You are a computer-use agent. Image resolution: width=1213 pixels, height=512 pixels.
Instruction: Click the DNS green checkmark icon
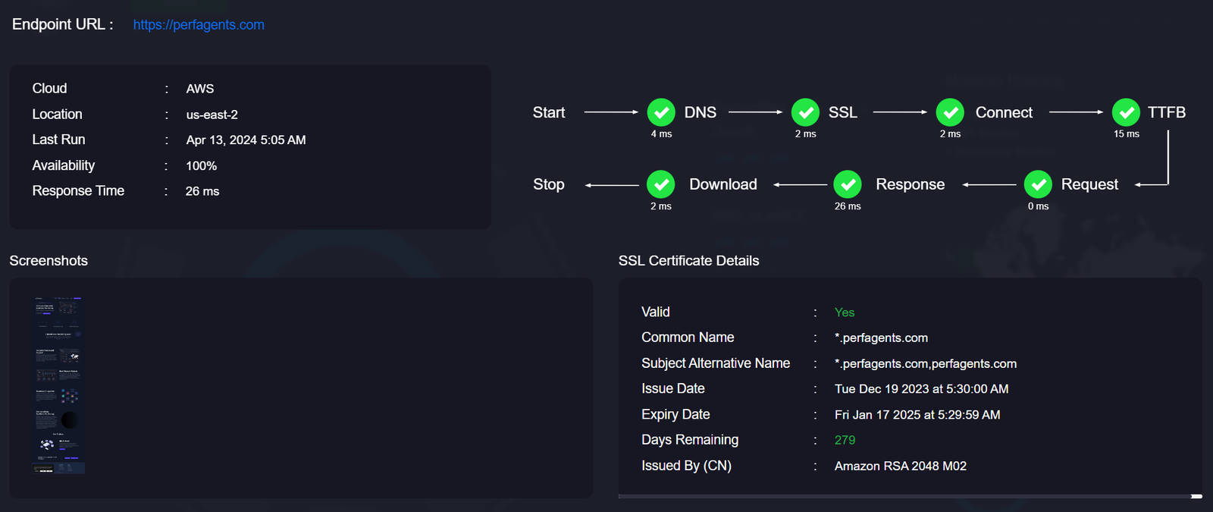661,112
